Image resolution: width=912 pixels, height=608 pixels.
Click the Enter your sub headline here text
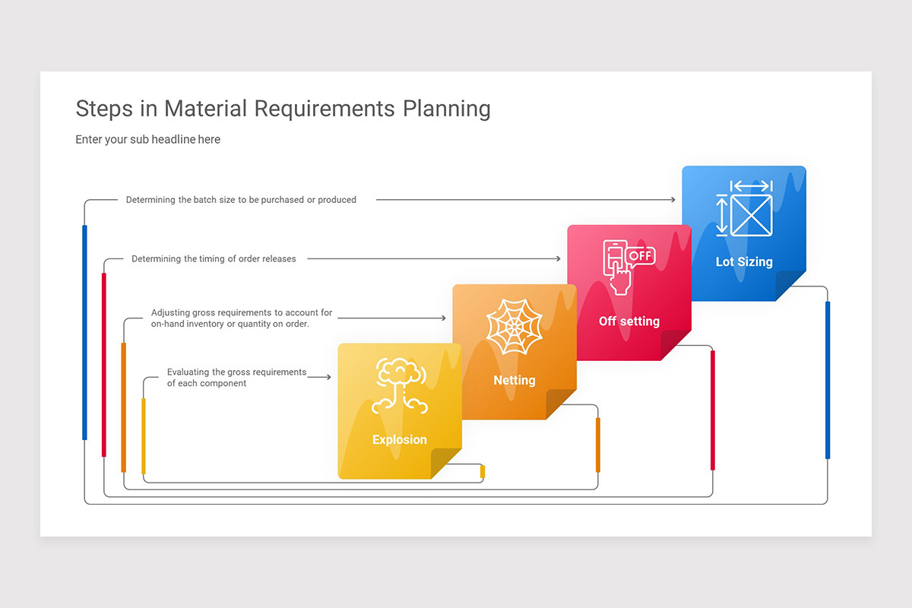pyautogui.click(x=147, y=139)
